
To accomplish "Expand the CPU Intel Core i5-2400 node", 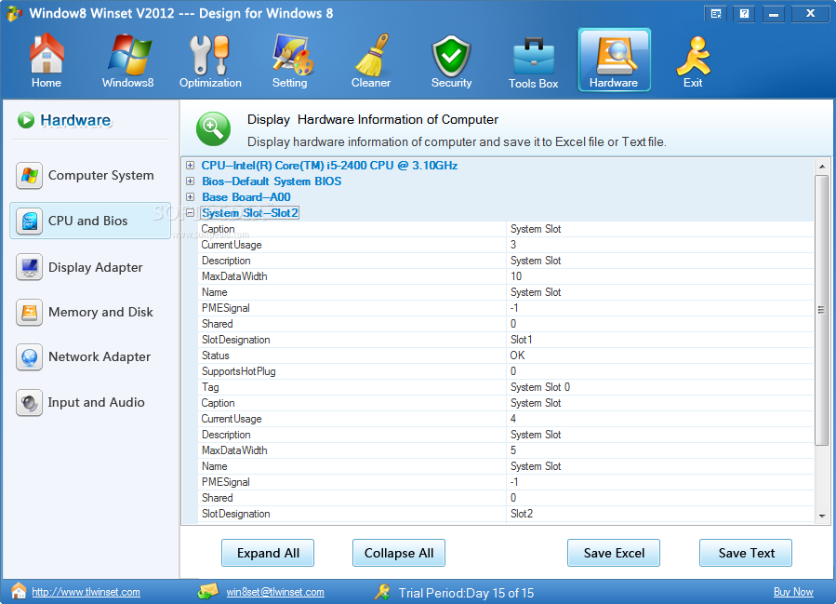I will click(190, 166).
